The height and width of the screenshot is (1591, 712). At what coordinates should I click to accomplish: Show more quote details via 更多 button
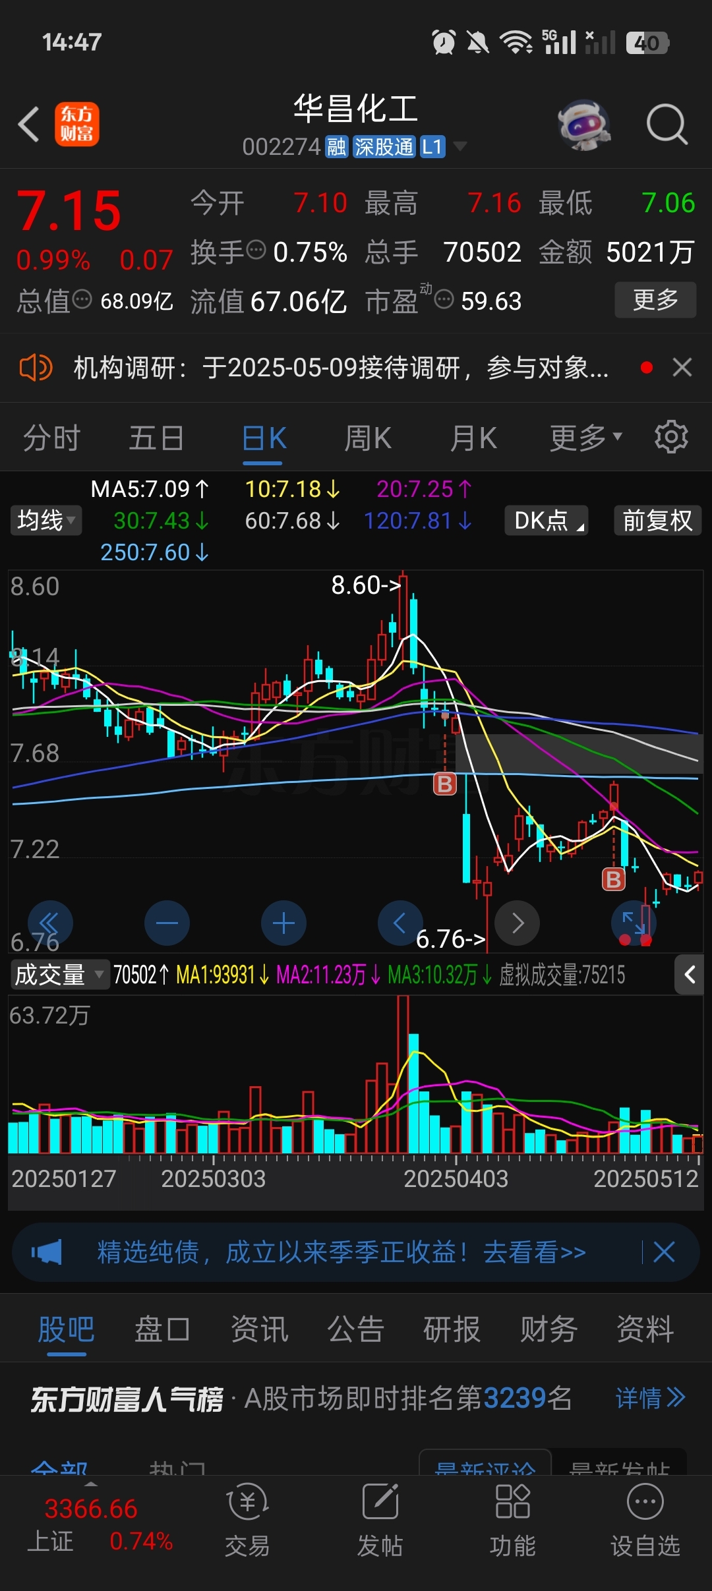click(655, 300)
